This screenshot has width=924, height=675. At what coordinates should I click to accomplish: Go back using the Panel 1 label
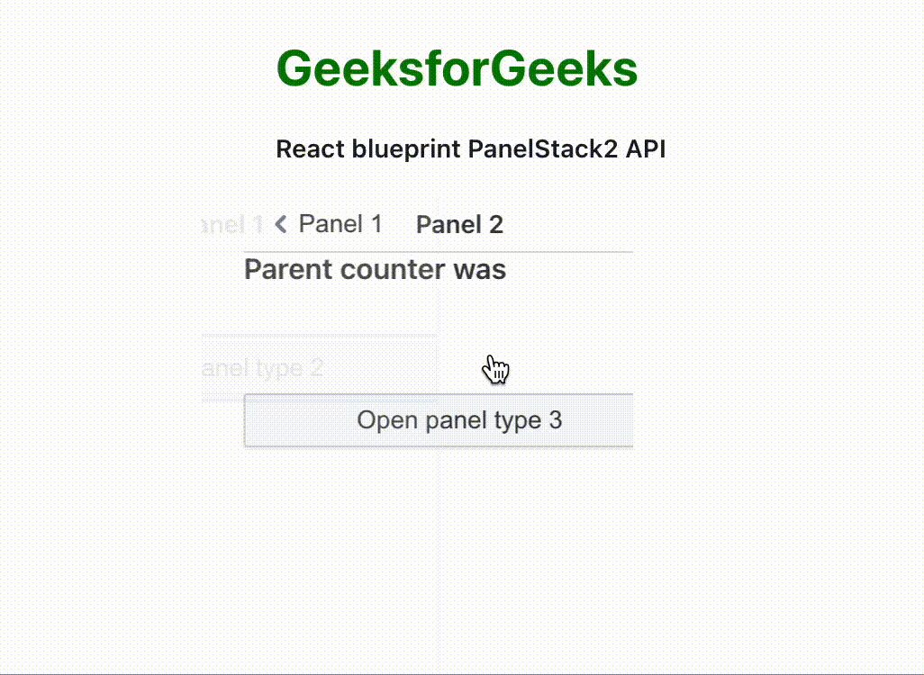[340, 224]
